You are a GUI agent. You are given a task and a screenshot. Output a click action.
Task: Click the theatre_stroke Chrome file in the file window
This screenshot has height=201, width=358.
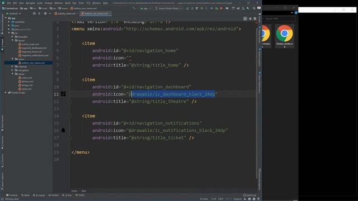(x=285, y=36)
